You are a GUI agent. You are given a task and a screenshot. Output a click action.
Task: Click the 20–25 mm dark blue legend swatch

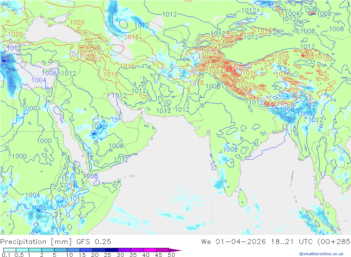tap(99, 250)
